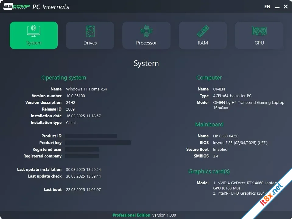Viewport: 292px width, 219px height.
Task: Click the memory stick icon
Action: coord(203,31)
